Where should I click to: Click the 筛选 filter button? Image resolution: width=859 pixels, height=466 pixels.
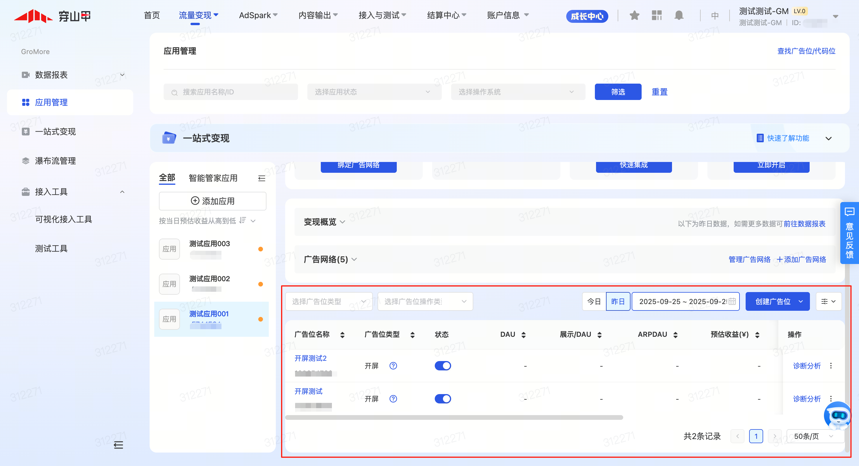tap(618, 92)
